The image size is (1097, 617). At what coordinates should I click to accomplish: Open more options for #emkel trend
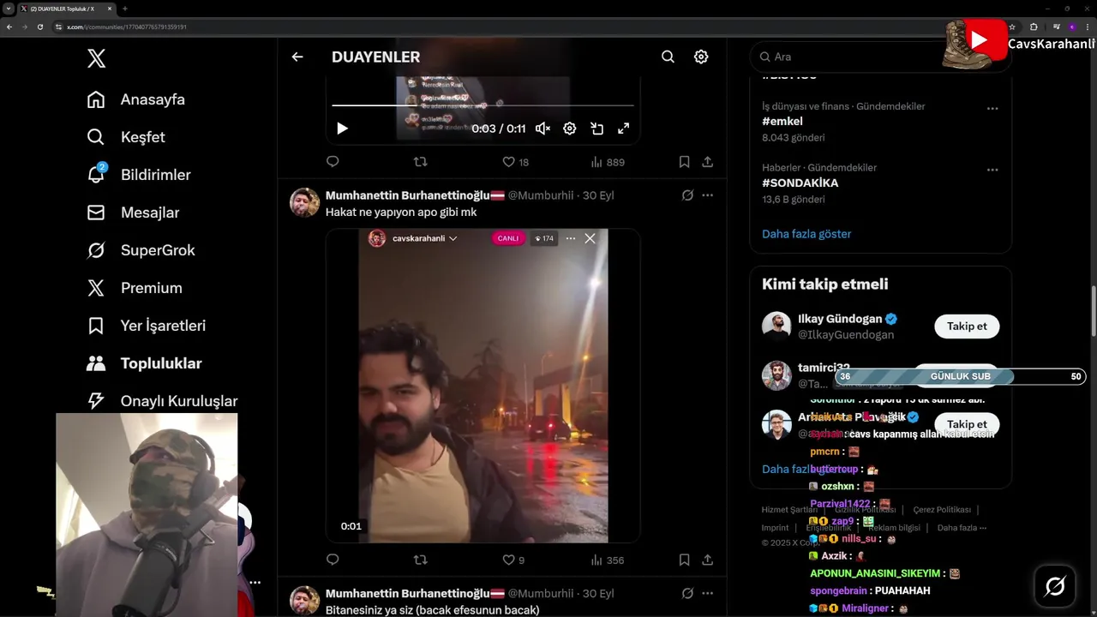(x=992, y=108)
